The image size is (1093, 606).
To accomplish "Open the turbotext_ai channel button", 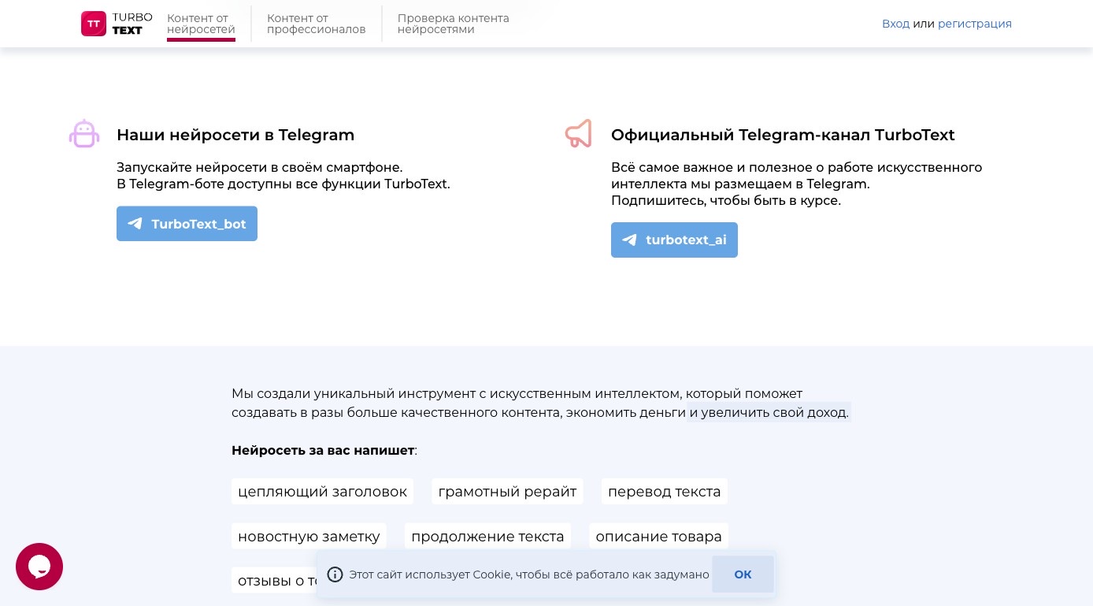I will [674, 240].
